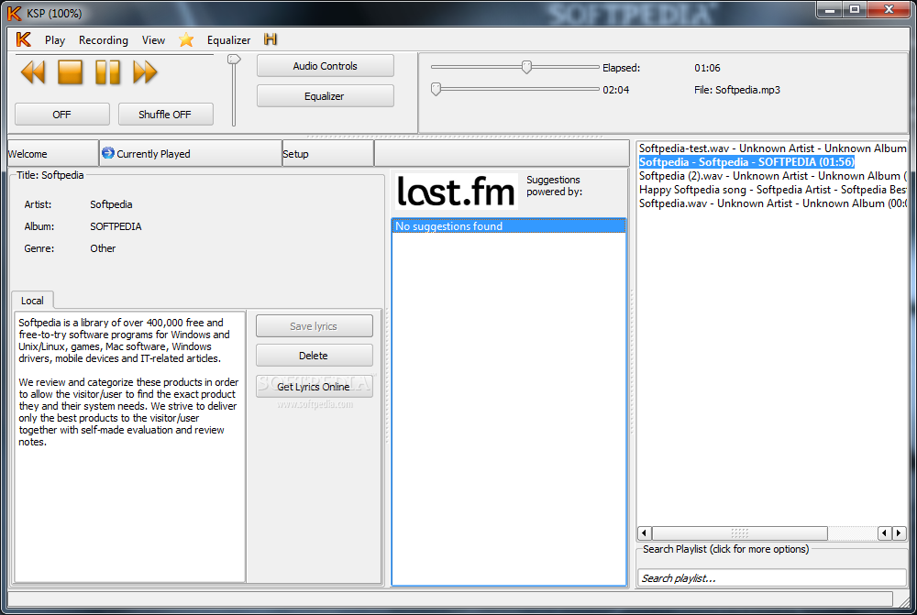
Task: Skip to next track with forward arrows
Action: click(145, 72)
